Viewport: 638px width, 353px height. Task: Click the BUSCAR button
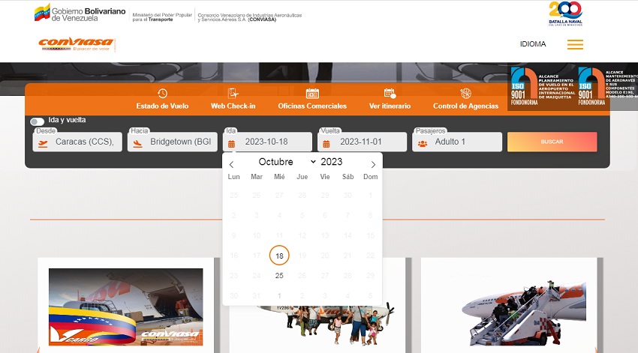tap(552, 142)
